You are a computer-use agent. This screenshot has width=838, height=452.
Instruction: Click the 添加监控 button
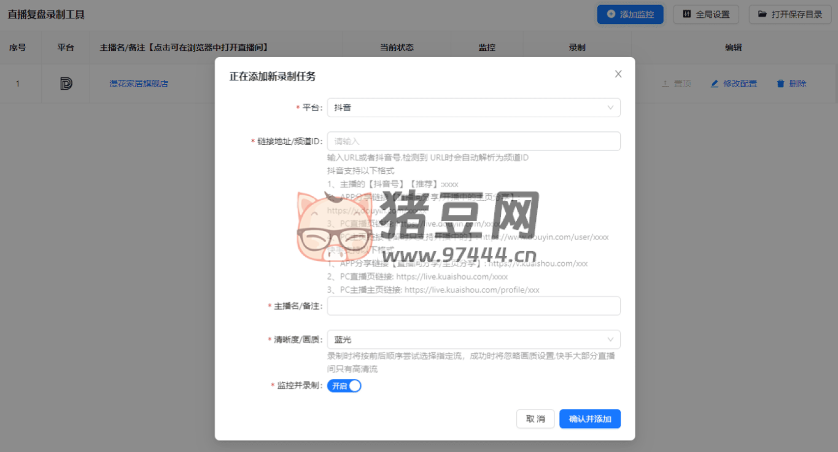[x=630, y=14]
